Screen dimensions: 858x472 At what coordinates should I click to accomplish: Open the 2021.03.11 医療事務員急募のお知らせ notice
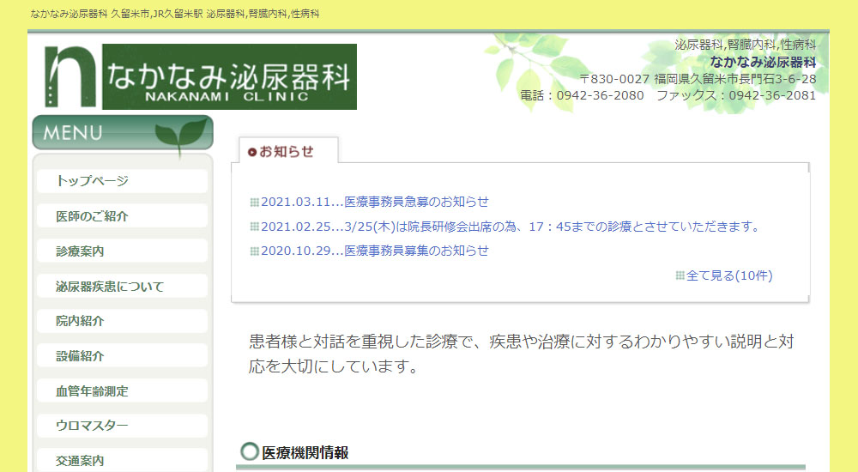(x=374, y=202)
